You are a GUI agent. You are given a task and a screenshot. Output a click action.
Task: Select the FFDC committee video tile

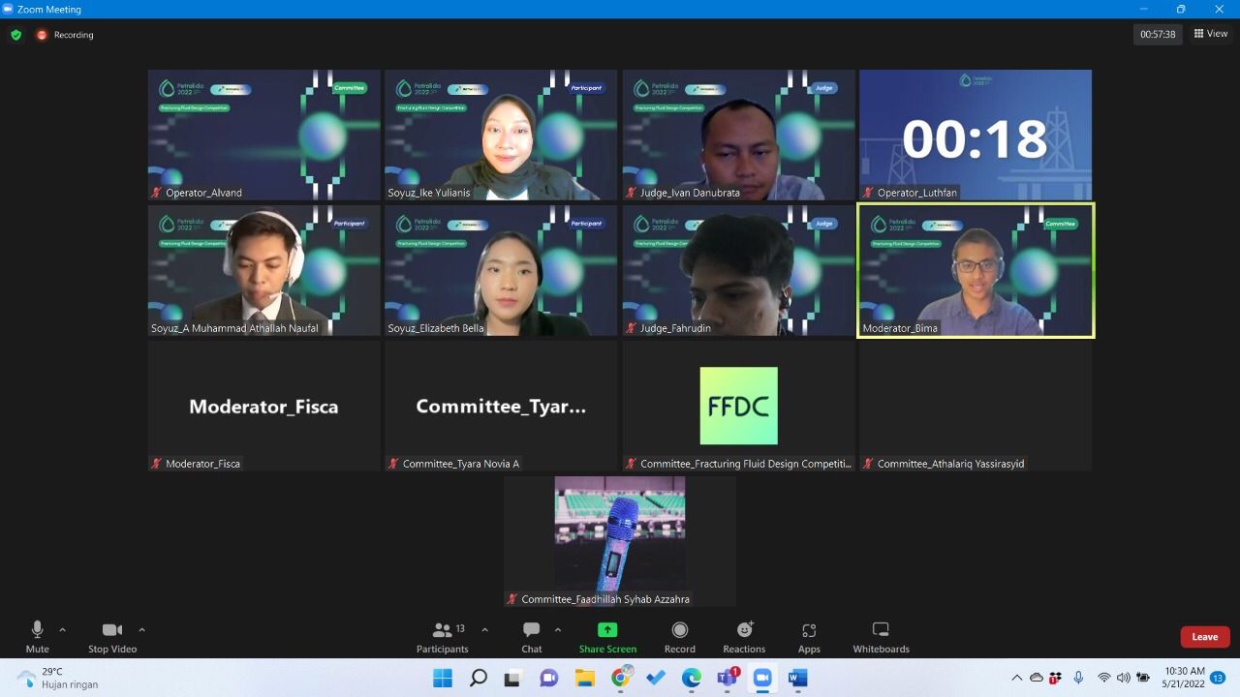tap(738, 406)
